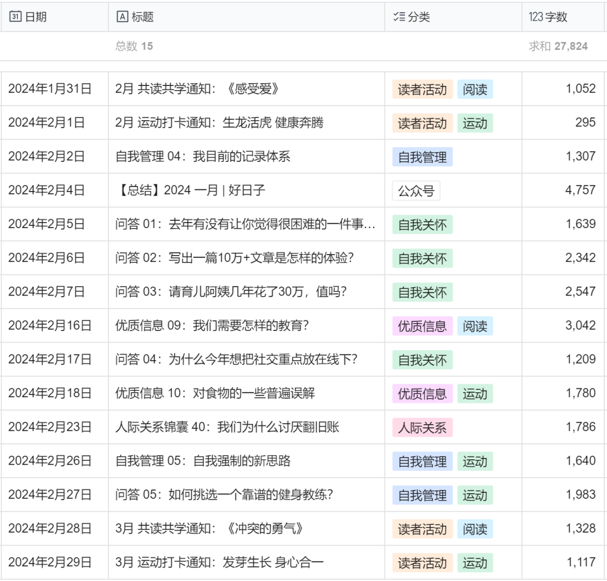
Task: Open 3月 共读共学通知：《冲突的勇气》
Action: [210, 529]
